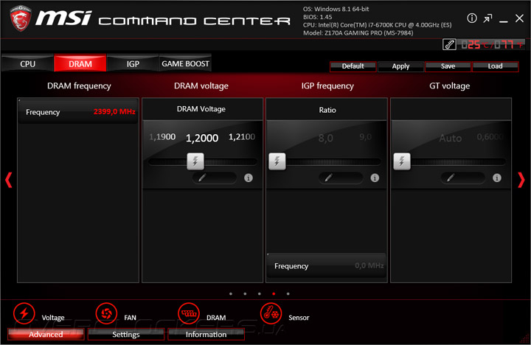The height and width of the screenshot is (345, 531).
Task: Click the temperature readout display
Action: coord(492,44)
